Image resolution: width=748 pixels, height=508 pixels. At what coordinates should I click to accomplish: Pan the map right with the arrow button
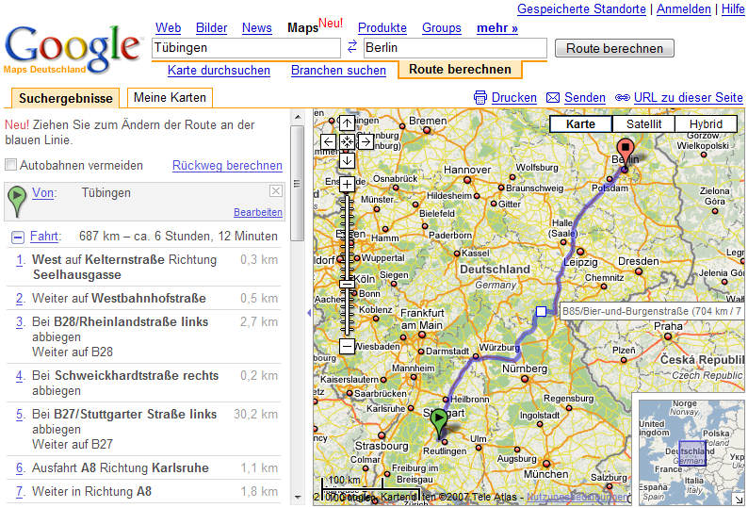(366, 141)
